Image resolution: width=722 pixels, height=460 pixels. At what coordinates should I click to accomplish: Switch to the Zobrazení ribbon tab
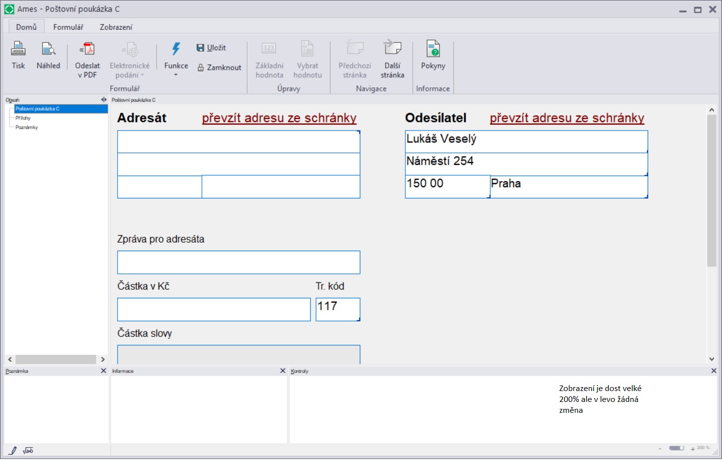(116, 27)
